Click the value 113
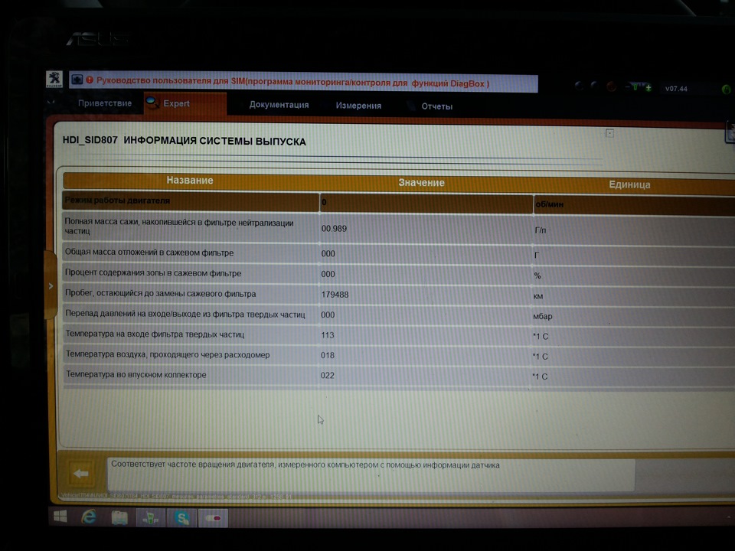 pos(328,335)
